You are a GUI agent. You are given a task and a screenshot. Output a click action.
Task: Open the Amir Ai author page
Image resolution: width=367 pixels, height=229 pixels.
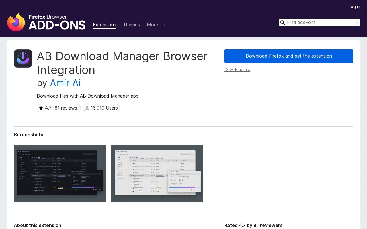(65, 83)
